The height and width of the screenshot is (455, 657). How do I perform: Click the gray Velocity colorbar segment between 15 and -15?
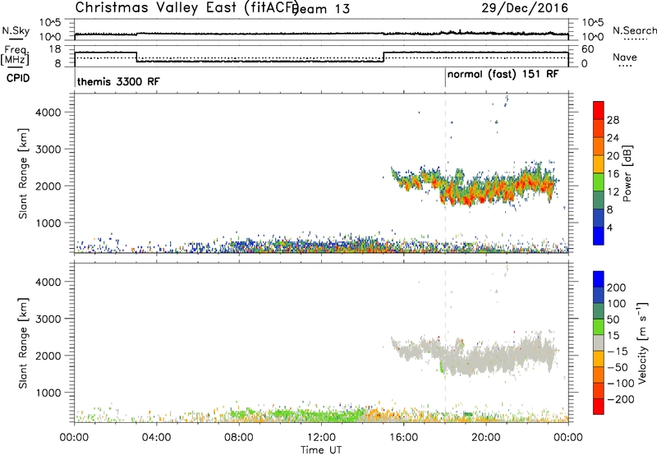tap(599, 343)
